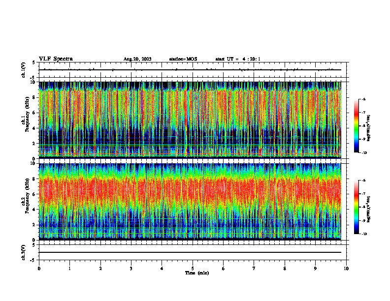Click the time axis tick label "10" below ch.3

pyautogui.click(x=346, y=269)
